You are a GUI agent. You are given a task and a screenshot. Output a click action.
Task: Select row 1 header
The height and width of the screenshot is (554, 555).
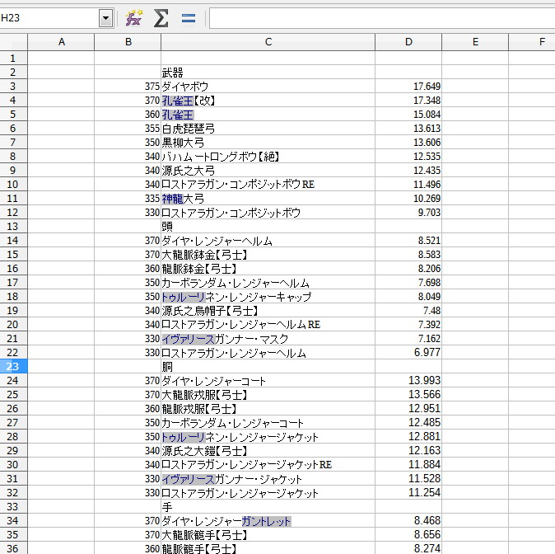[x=13, y=58]
